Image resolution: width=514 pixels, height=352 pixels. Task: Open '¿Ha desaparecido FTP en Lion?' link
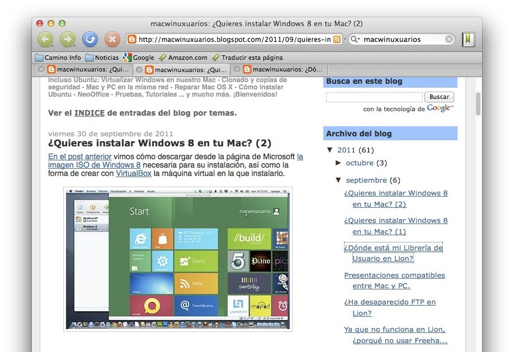click(x=390, y=307)
